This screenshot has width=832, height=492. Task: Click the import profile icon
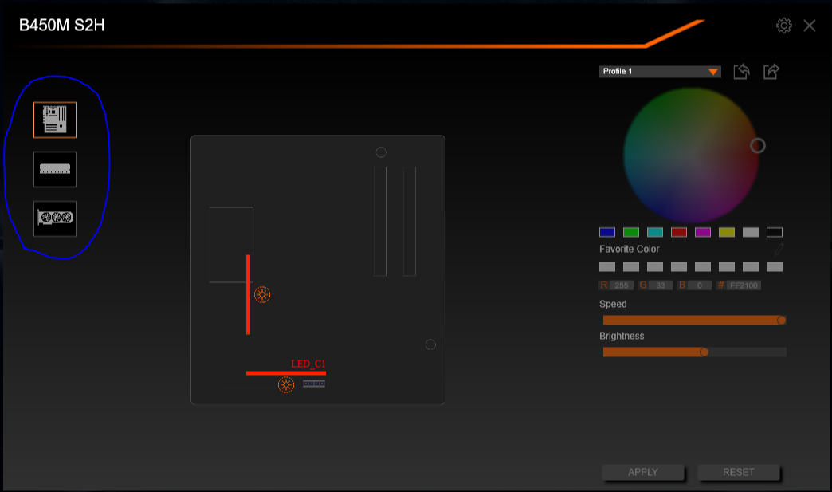pos(741,71)
